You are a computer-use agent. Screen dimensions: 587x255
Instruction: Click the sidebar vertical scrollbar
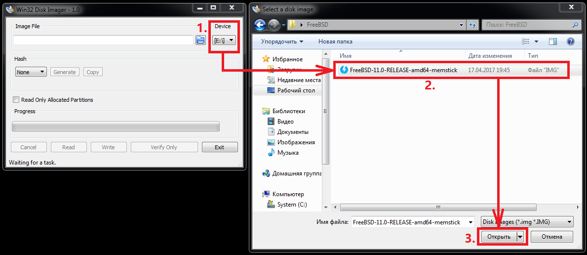[325, 111]
